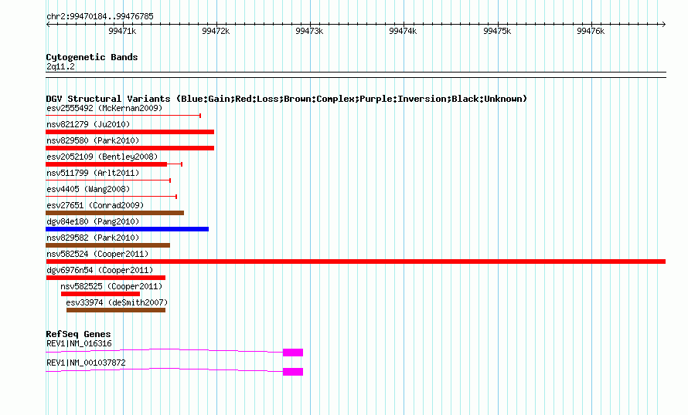The height and width of the screenshot is (415, 688).
Task: Click the 2q11.2 band label
Action: [x=60, y=67]
